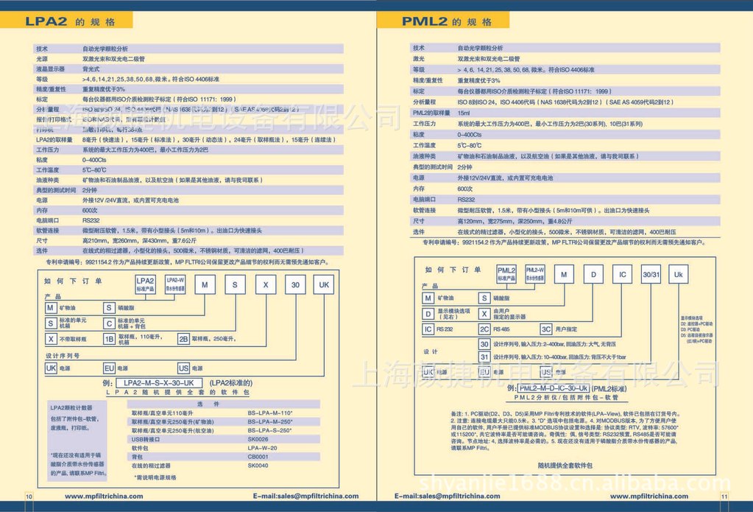
Task: Select the 1B 取样瓶 110毫升 legend entry
Action: pyautogui.click(x=133, y=339)
